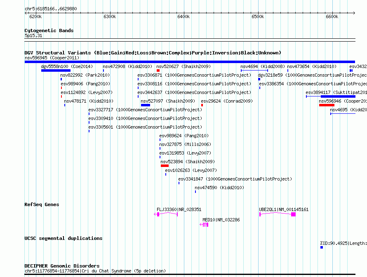Screen dimensions: 367x277
Task: Click Cri du Chat Syndrome disorder label
Action: [x=95, y=271]
